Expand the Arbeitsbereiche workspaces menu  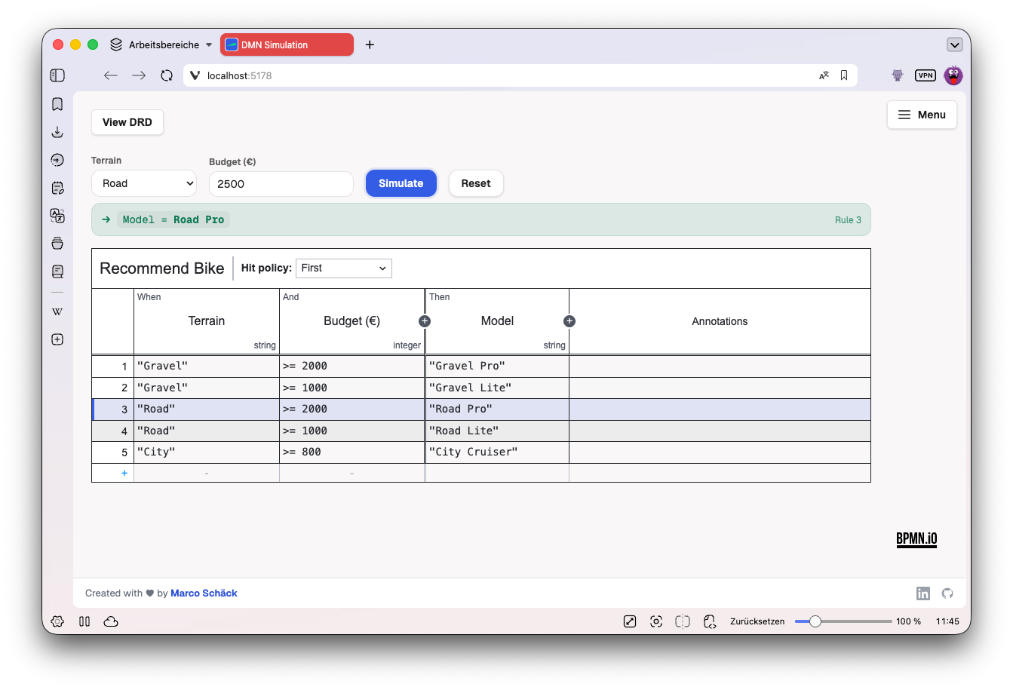pos(161,44)
